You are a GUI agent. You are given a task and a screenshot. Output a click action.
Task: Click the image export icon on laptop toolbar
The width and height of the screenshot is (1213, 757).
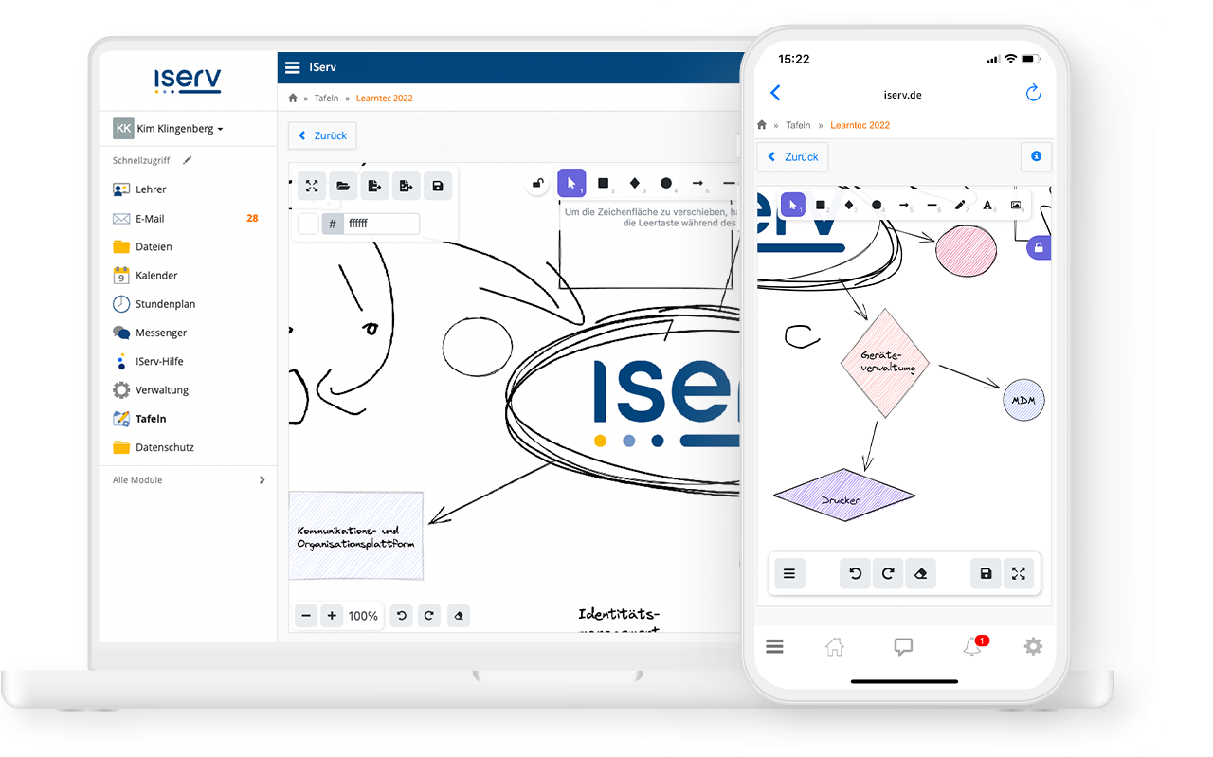(406, 186)
